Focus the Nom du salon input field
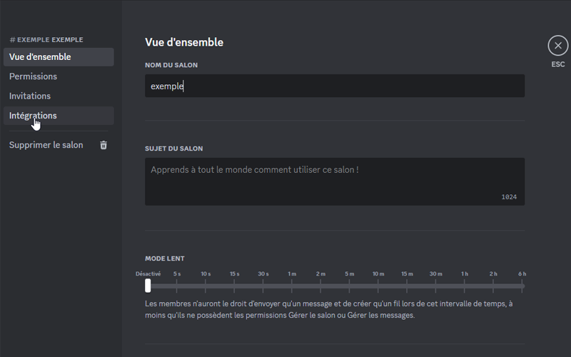The image size is (571, 357). 334,86
